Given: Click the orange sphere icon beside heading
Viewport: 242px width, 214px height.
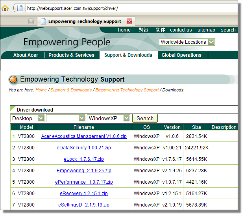Looking at the screenshot, I should click(x=13, y=80).
